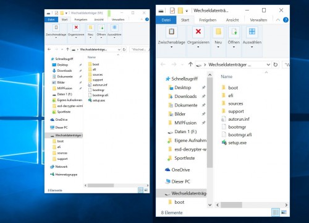309x223 pixels.
Task: Click search box in left window
Action: pyautogui.click(x=139, y=50)
